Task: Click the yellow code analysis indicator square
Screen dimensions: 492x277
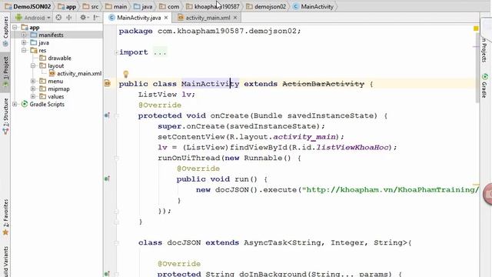Action: 476,28
